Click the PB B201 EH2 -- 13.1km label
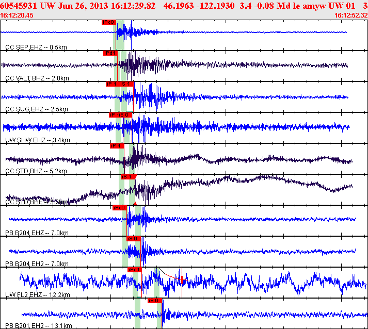368x329 pixels. [x=39, y=326]
